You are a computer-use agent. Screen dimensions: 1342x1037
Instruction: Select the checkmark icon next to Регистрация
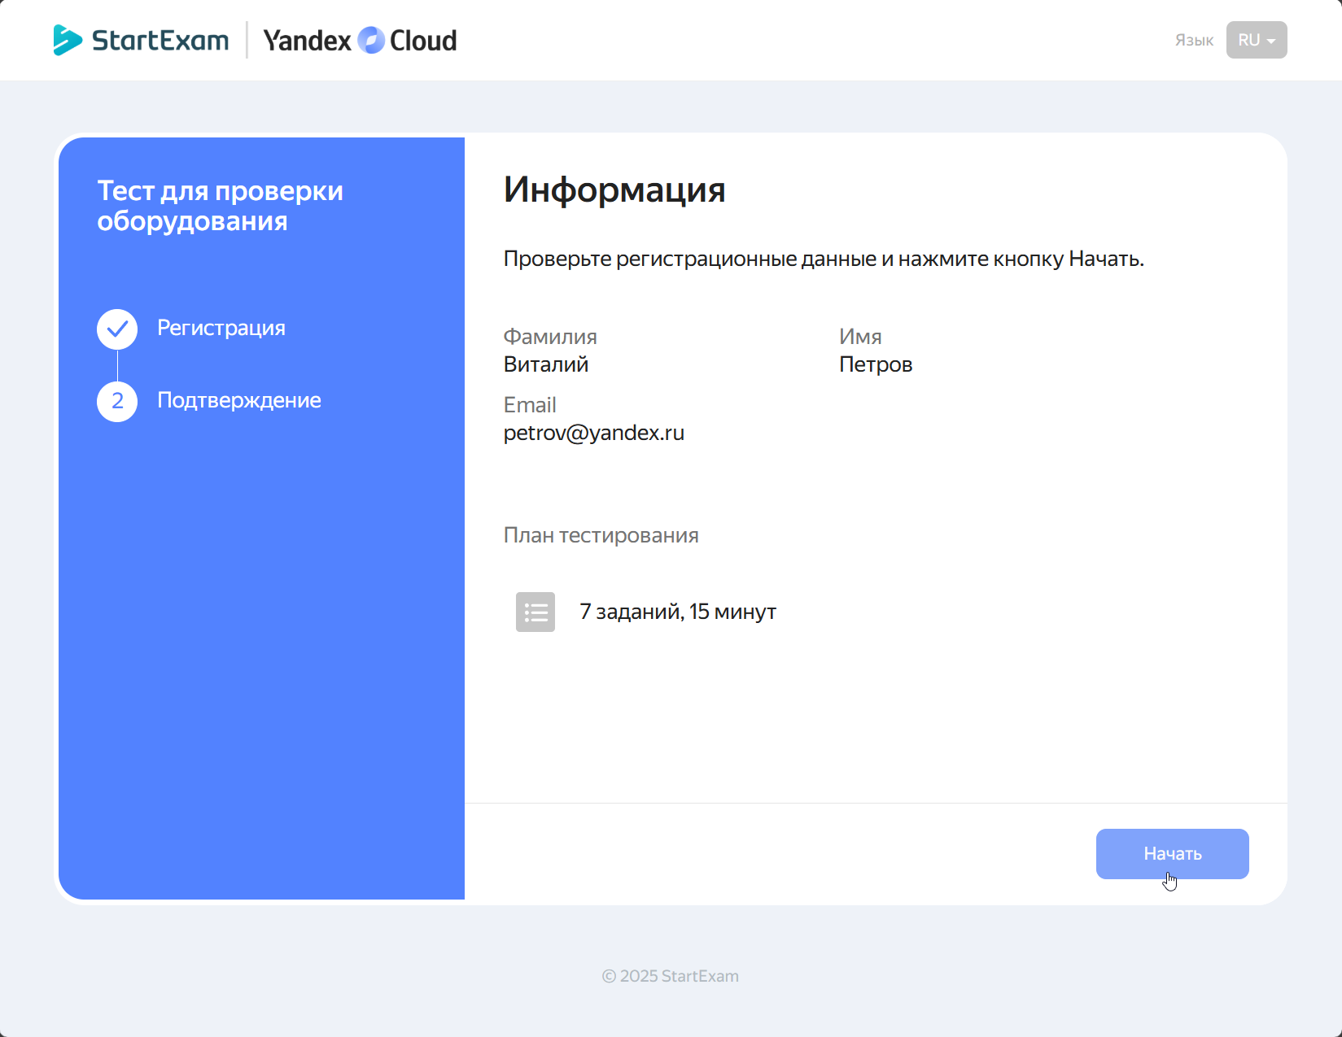click(x=116, y=329)
